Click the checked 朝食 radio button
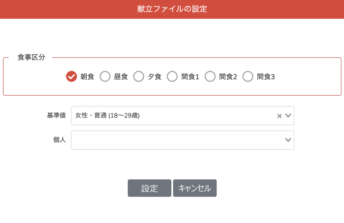 point(71,77)
